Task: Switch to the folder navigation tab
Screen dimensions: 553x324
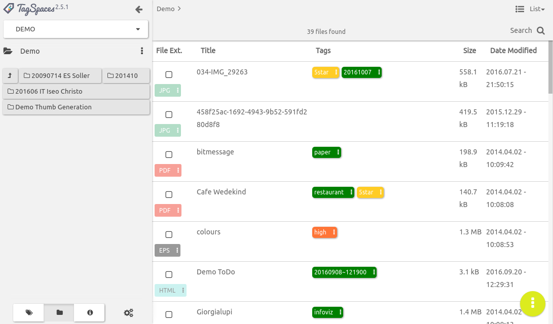Action: (59, 313)
